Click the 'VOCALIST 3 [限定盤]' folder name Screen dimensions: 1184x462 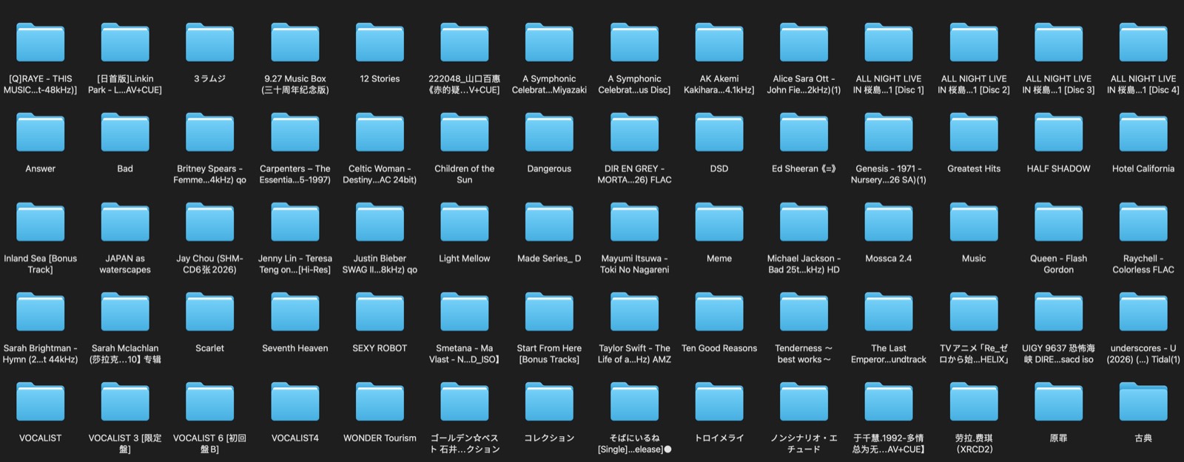(125, 444)
